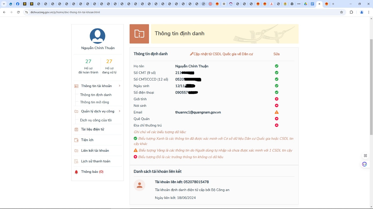Click the page vertical scrollbar

[371, 80]
